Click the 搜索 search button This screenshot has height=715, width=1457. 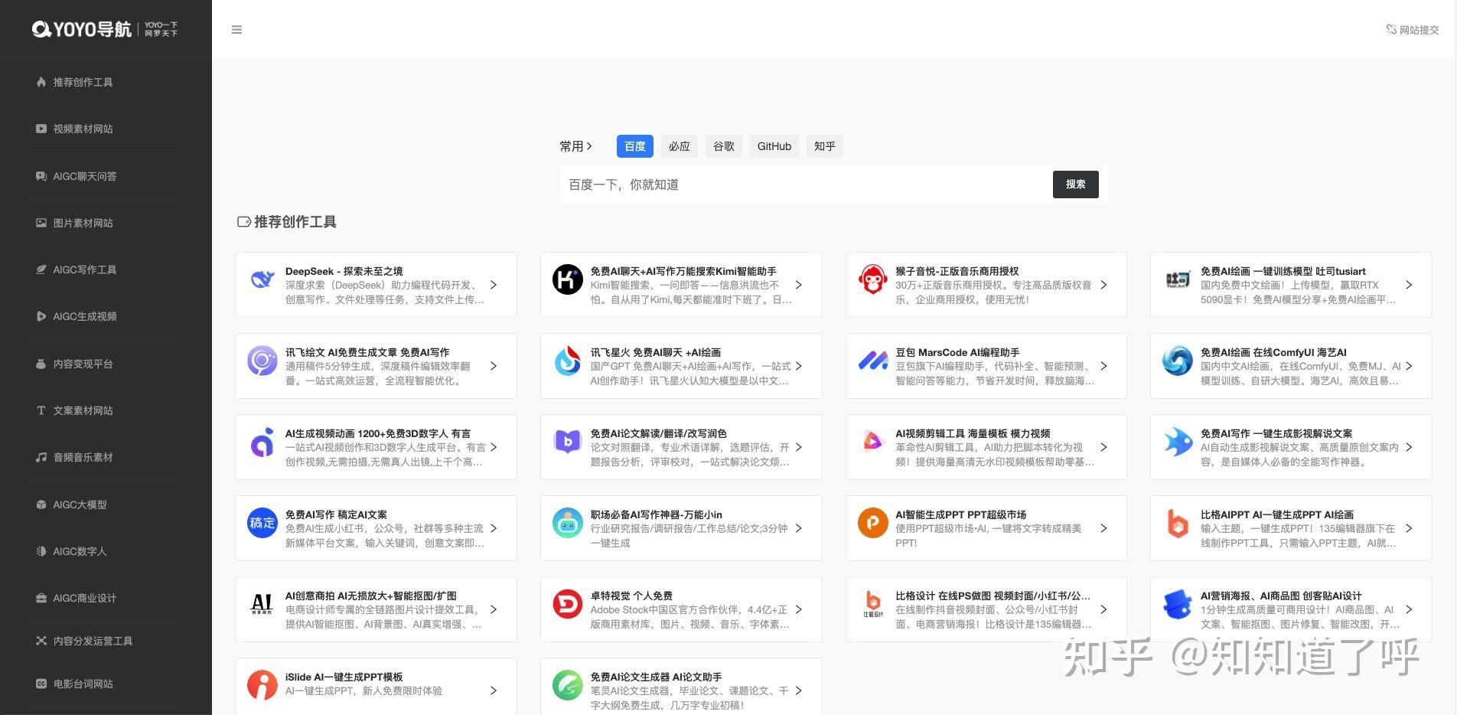(1075, 184)
